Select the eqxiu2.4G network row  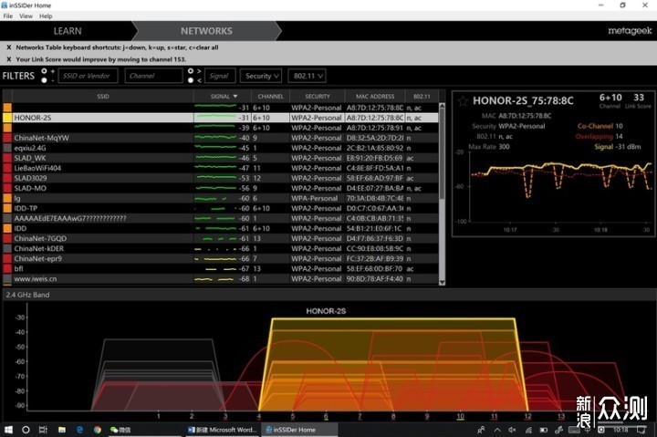[221, 148]
